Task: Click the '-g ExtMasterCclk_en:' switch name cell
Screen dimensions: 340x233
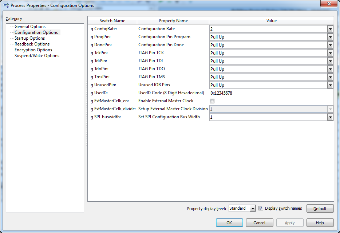Action: 112,101
